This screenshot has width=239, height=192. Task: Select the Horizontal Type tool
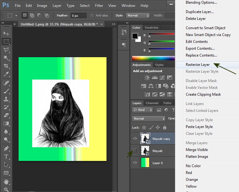6,156
